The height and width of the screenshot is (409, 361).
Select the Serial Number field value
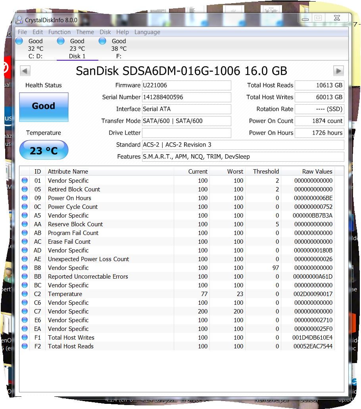(186, 97)
